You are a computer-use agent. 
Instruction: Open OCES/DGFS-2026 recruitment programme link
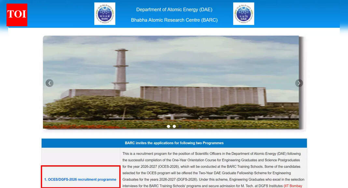point(80,179)
